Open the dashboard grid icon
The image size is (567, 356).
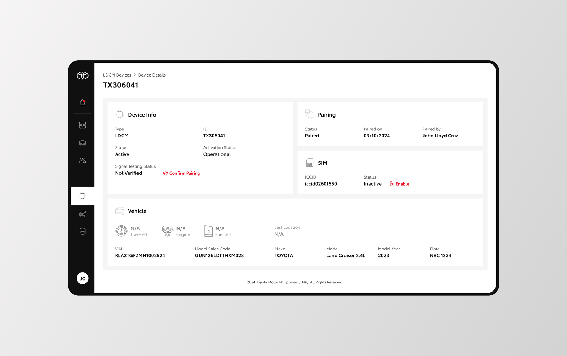pos(83,125)
